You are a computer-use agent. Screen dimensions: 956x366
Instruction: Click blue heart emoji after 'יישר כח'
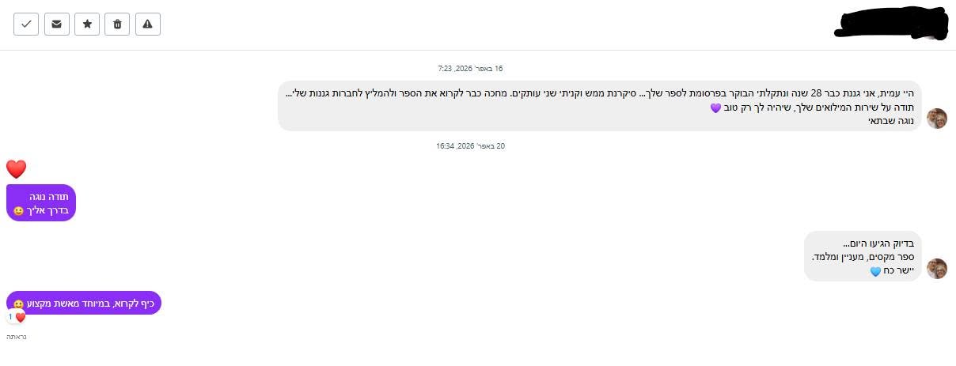(876, 271)
